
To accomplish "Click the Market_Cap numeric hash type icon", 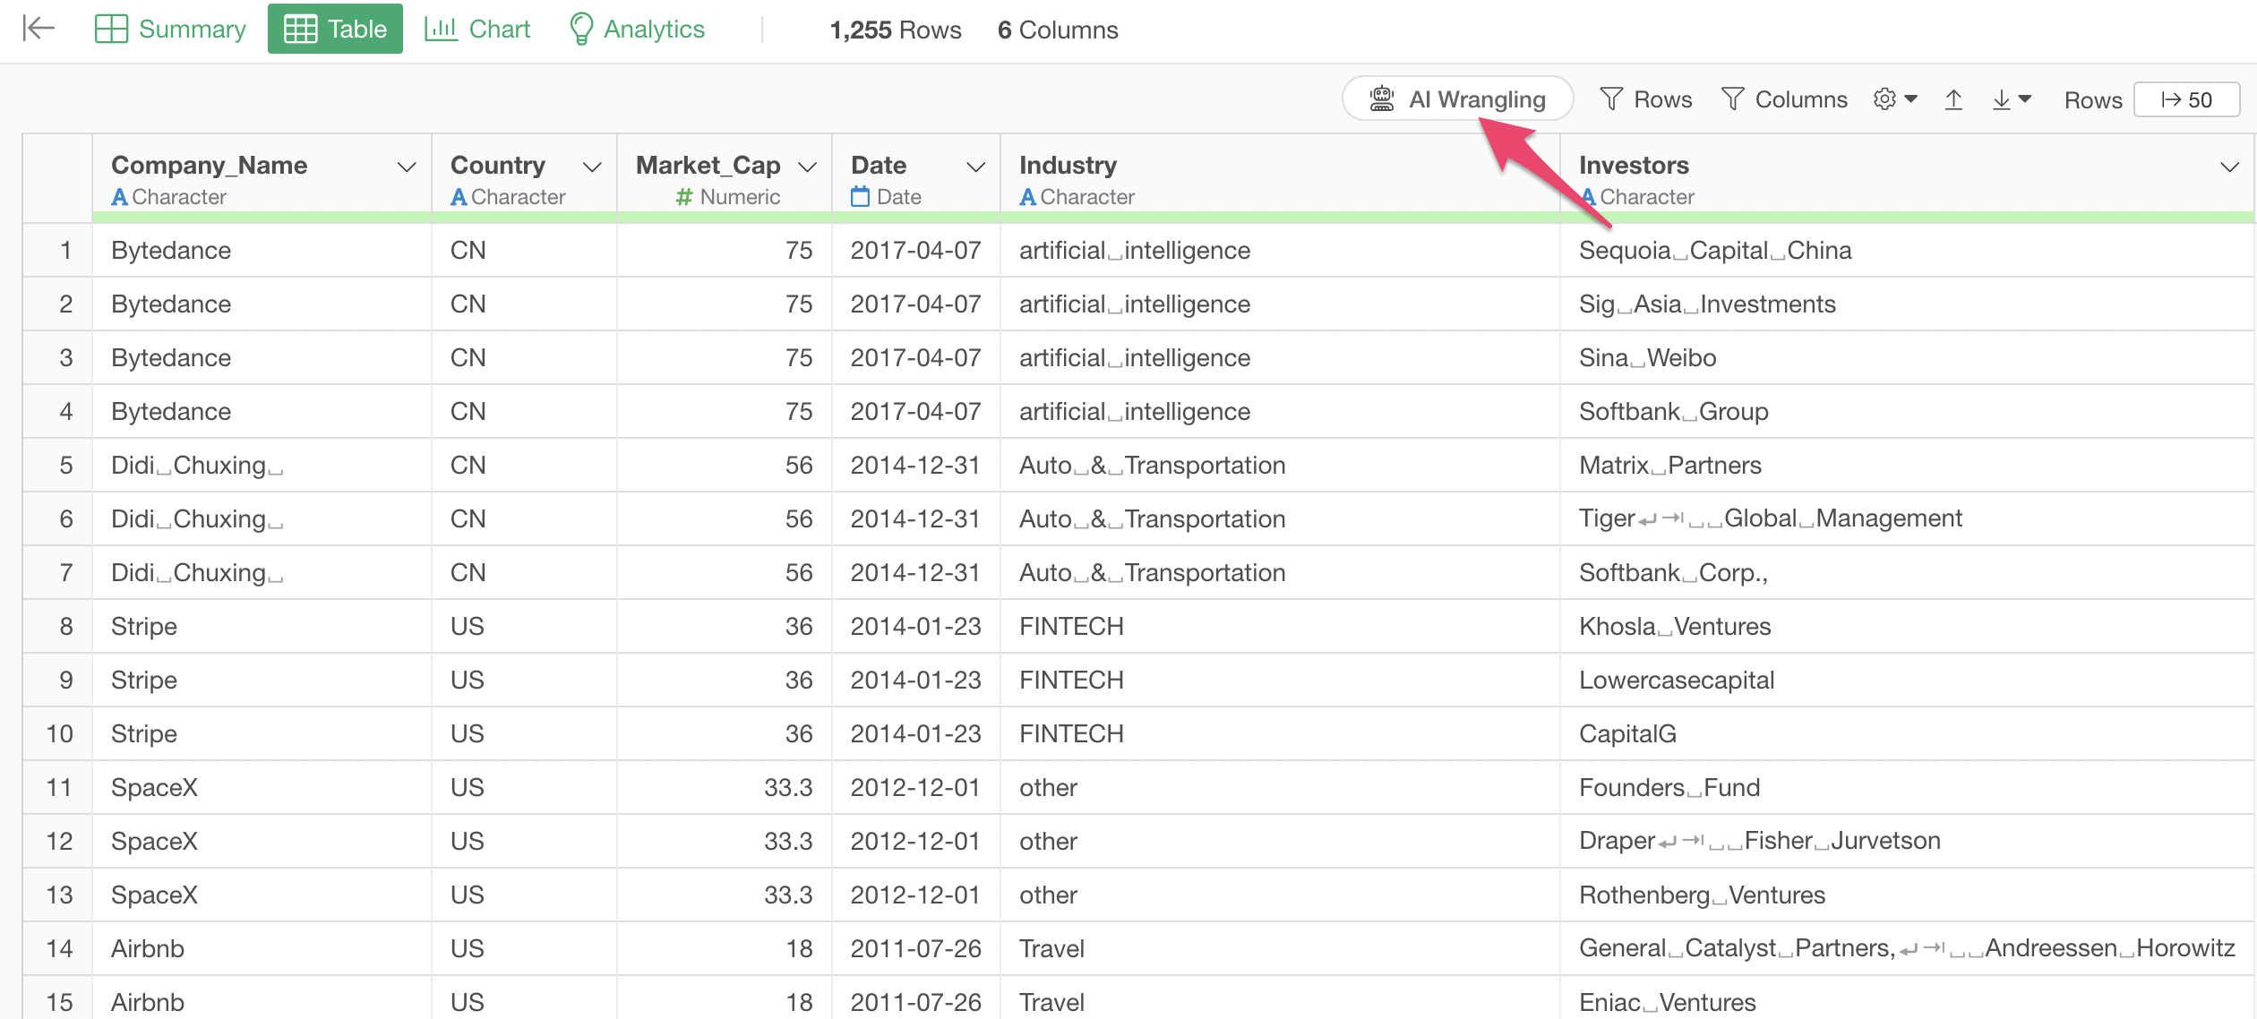I will (x=684, y=197).
